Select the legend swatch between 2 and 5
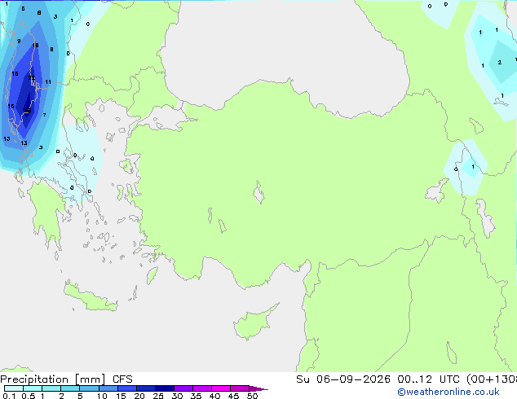Screen dimensions: 517x399 tap(70, 388)
